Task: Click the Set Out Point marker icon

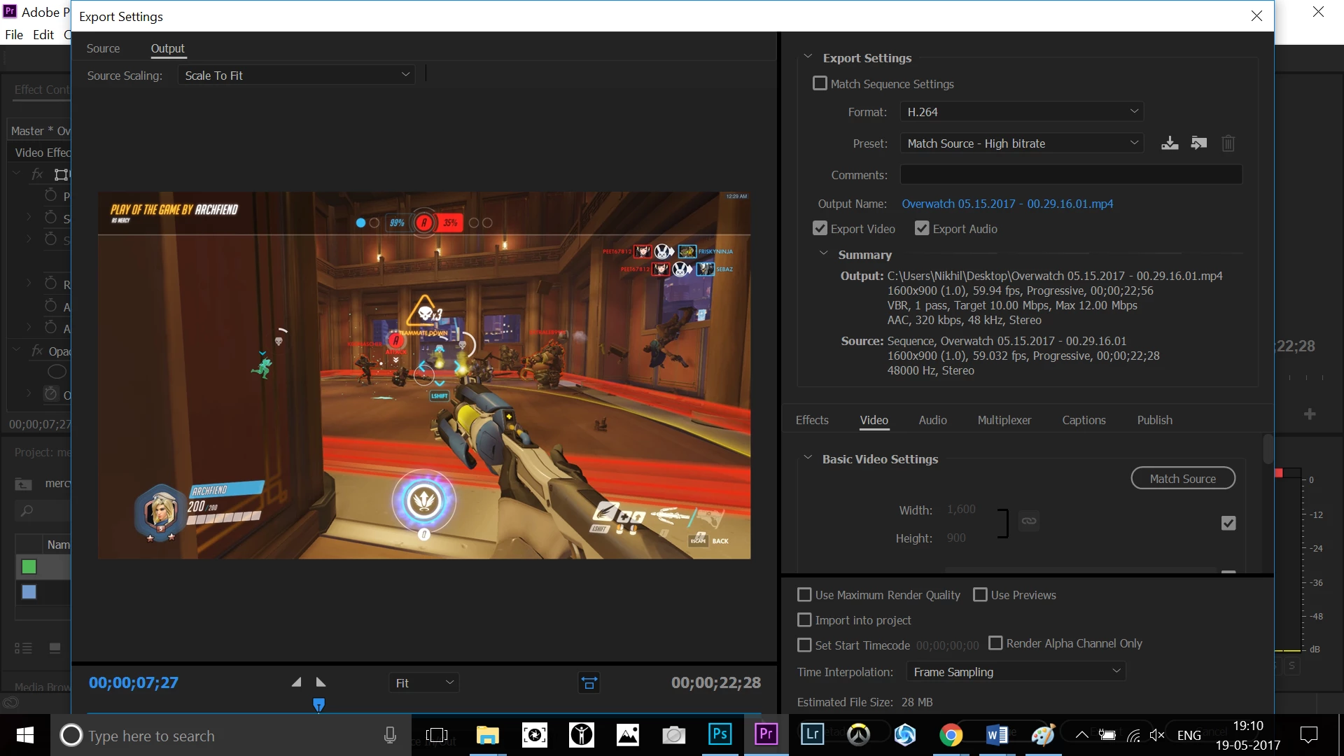Action: tap(321, 682)
